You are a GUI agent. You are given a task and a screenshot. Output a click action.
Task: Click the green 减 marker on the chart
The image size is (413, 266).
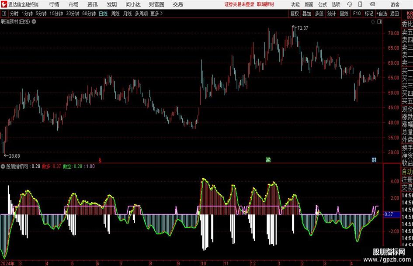click(x=268, y=160)
